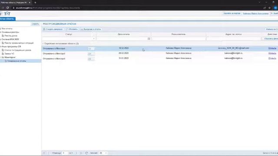Select the Рабочая область app tab
The width and height of the screenshot is (278, 156).
[7, 19]
